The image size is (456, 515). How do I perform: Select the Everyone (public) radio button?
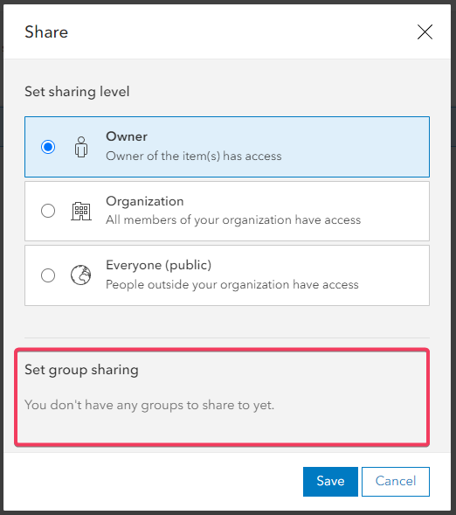(48, 275)
